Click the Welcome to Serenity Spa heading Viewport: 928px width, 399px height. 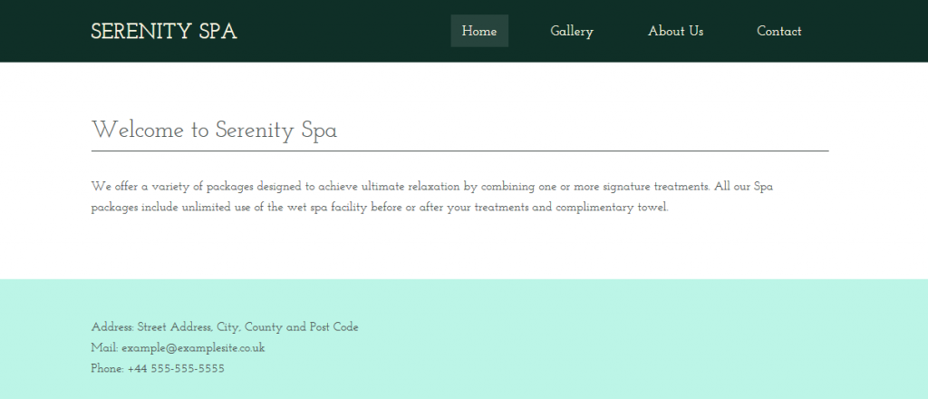[x=214, y=131]
